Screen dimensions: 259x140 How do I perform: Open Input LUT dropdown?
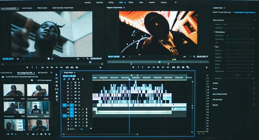(238, 24)
